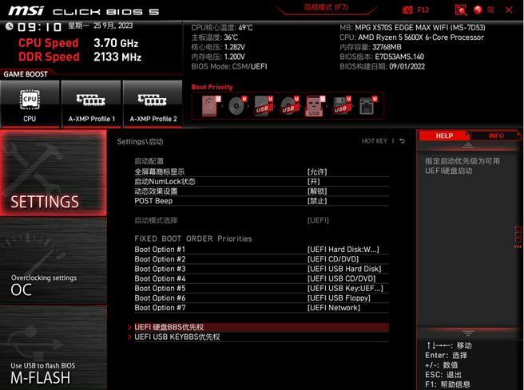Change the full screen logo display value
Image resolution: width=524 pixels, height=390 pixels.
[x=317, y=171]
